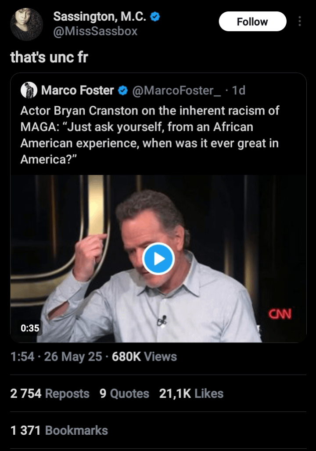Click the CNN logo in the video
Image resolution: width=316 pixels, height=451 pixels.
coord(280,314)
